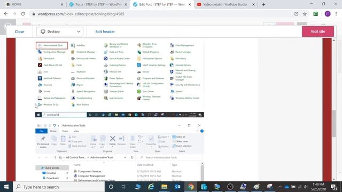Close the YouTube Studio tab
Screen dimensions: 342x192
[x=253, y=4]
